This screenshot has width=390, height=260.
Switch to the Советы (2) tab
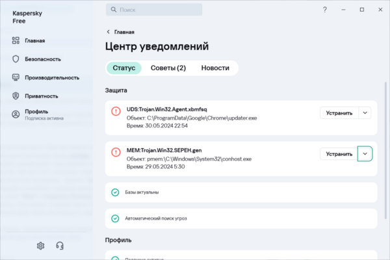point(168,68)
